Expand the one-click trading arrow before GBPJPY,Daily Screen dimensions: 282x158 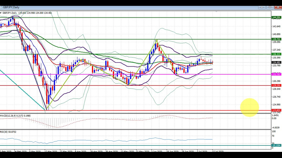tap(1, 13)
